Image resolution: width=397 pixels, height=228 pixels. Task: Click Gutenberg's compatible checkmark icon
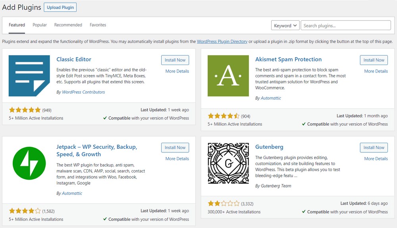coord(304,211)
